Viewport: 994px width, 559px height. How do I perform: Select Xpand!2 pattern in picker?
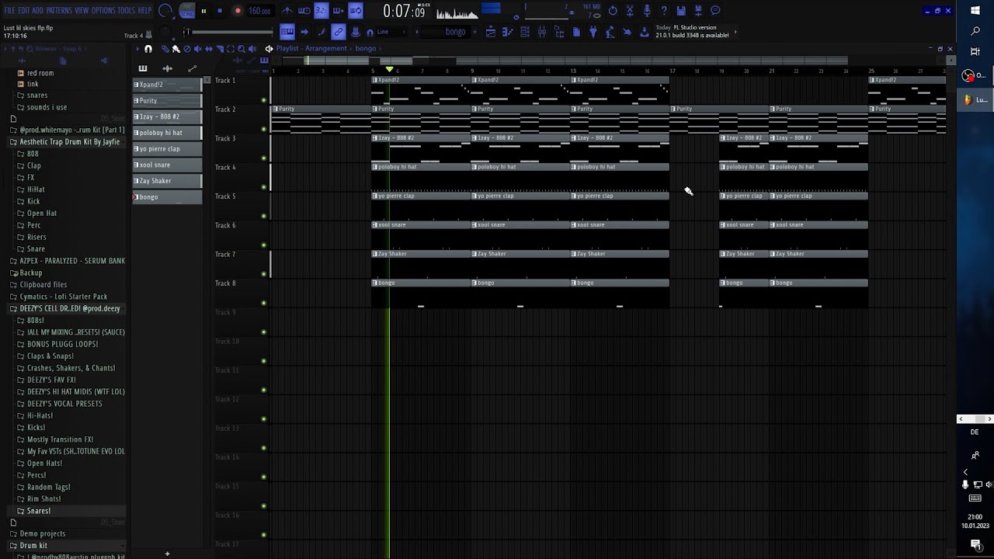pyautogui.click(x=168, y=84)
